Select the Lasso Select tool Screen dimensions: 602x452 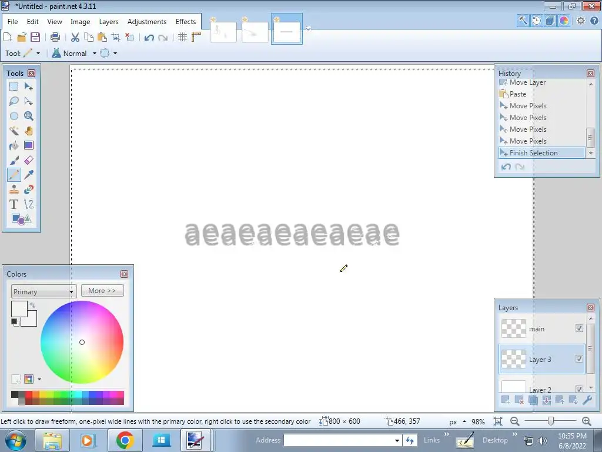click(14, 101)
